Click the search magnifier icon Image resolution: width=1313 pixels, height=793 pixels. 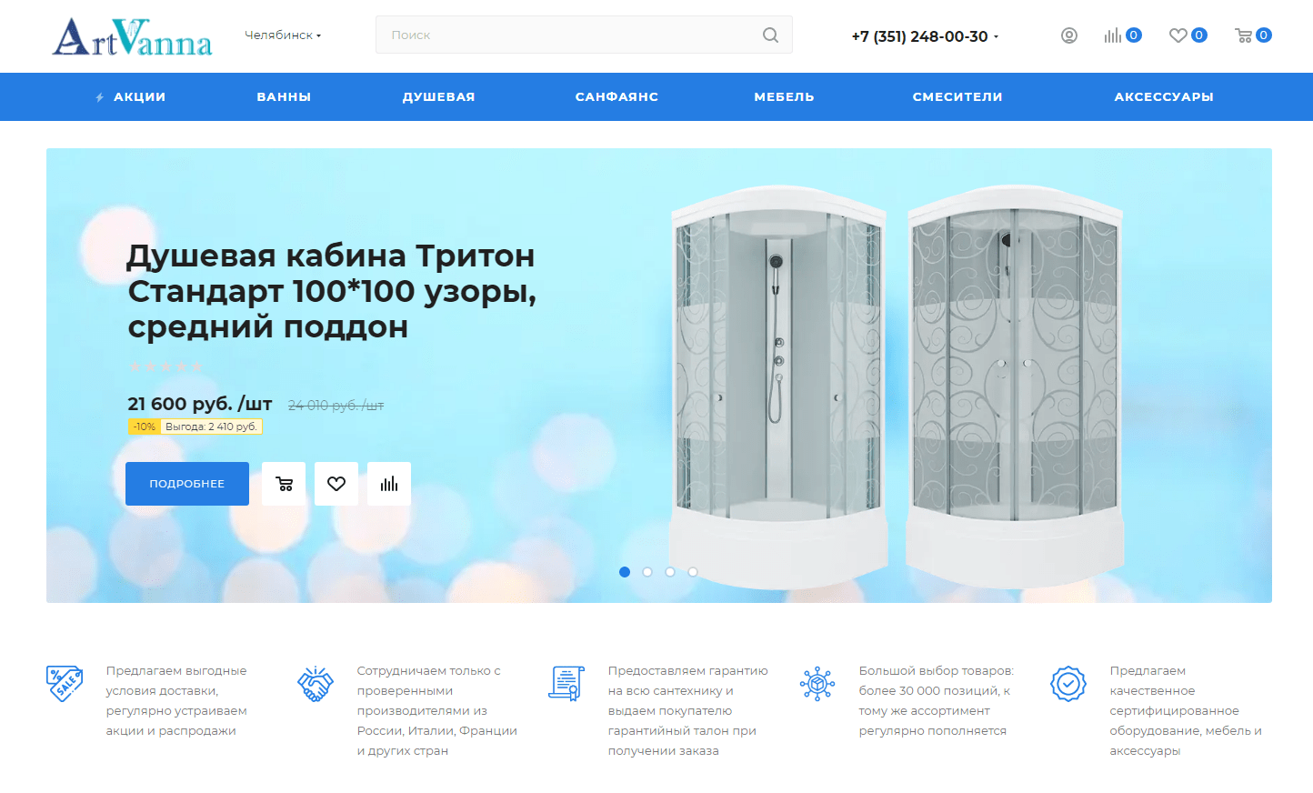(x=770, y=35)
